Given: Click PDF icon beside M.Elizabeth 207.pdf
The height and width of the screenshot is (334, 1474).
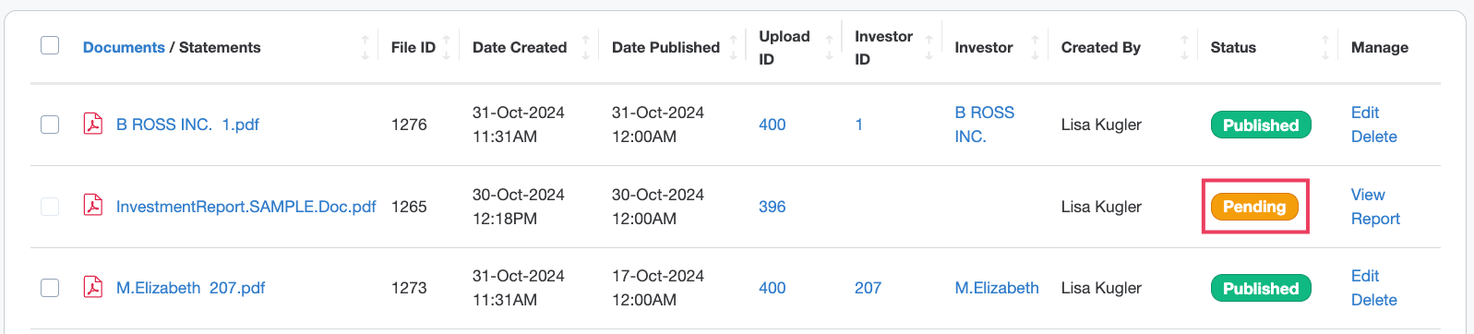Looking at the screenshot, I should click(x=93, y=287).
